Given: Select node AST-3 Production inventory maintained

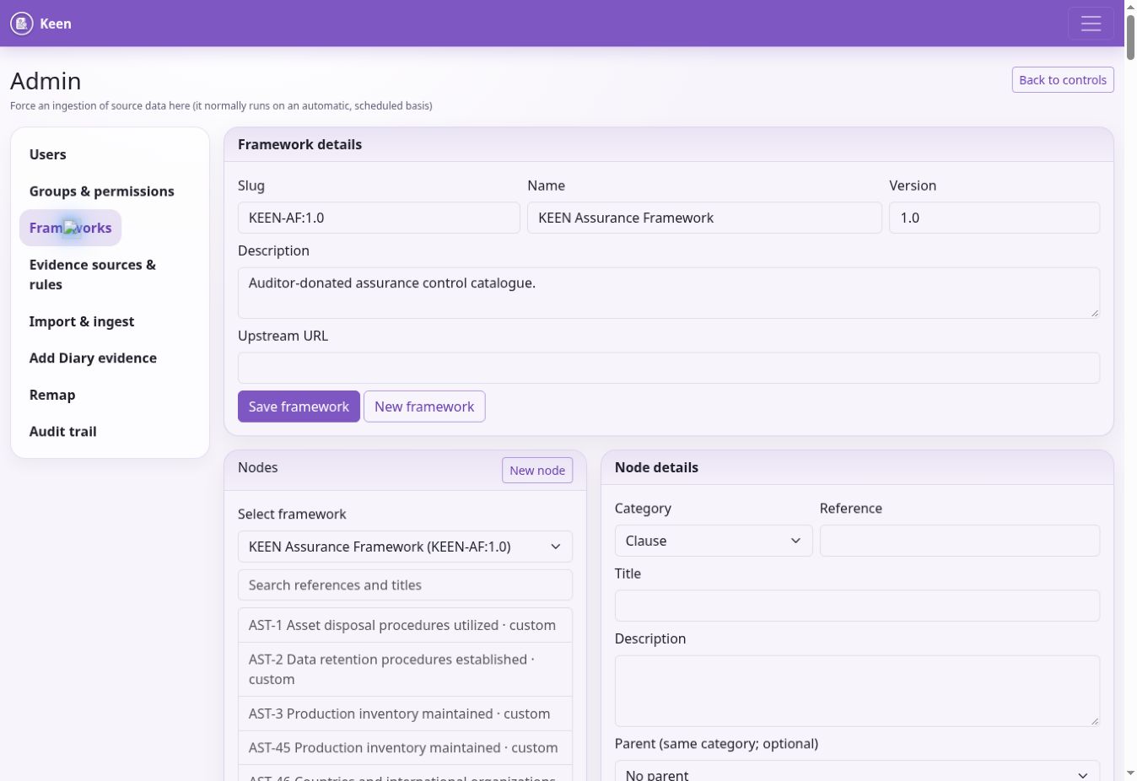Looking at the screenshot, I should click(x=405, y=714).
